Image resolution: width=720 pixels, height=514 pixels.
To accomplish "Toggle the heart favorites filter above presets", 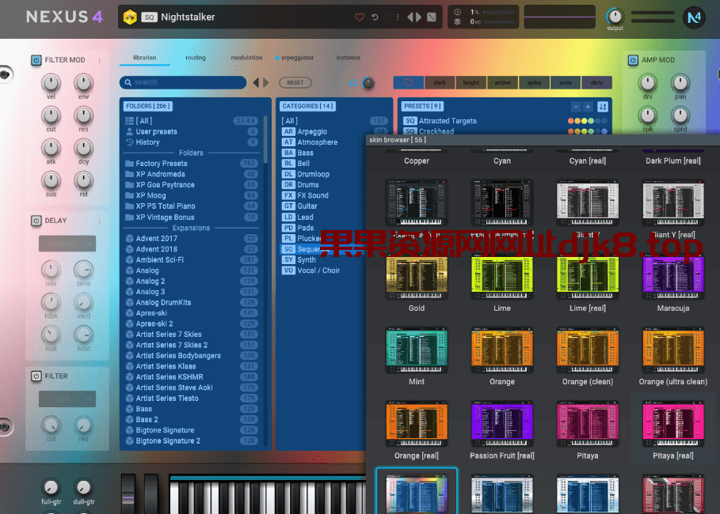I will [x=409, y=82].
